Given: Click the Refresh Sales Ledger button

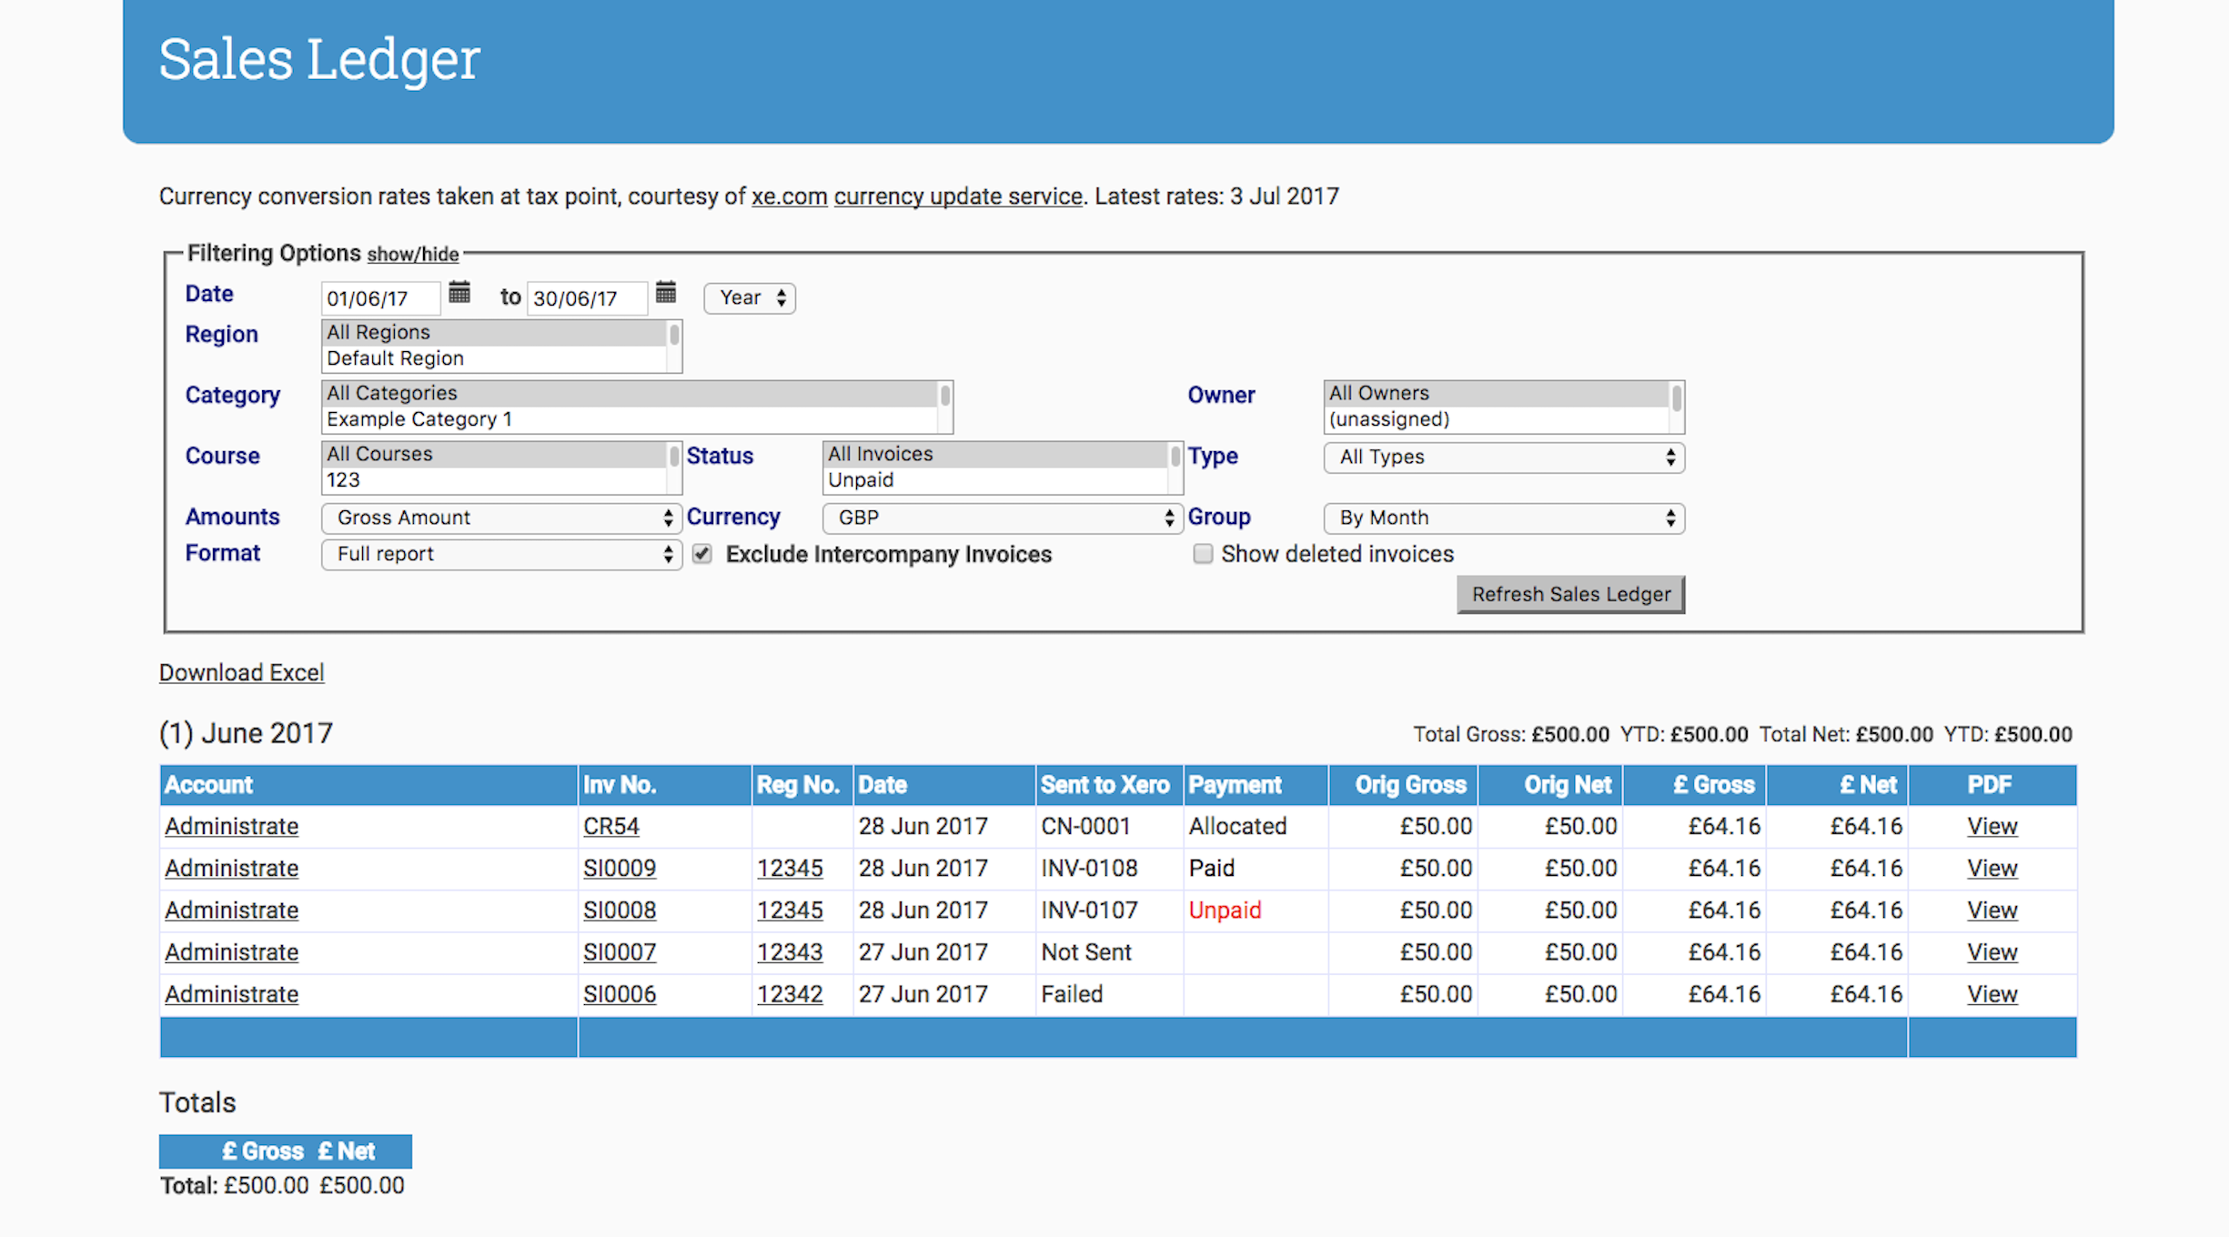Looking at the screenshot, I should 1571,595.
